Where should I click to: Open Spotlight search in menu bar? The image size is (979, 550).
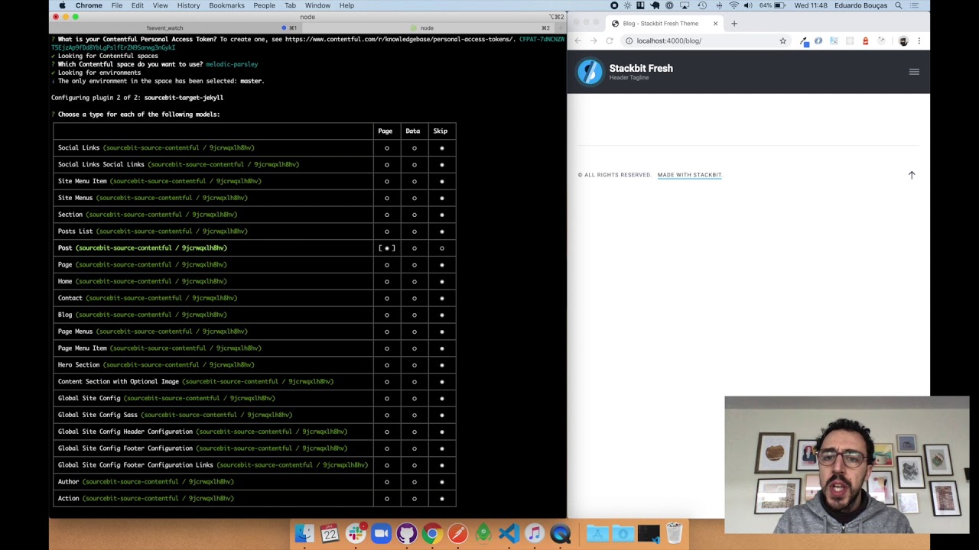click(x=899, y=5)
